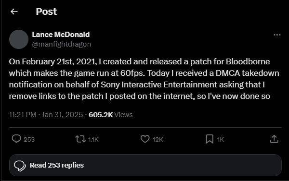Screen dimensions: 289x181
Task: Click the 1.1K repost count
Action: [93, 140]
